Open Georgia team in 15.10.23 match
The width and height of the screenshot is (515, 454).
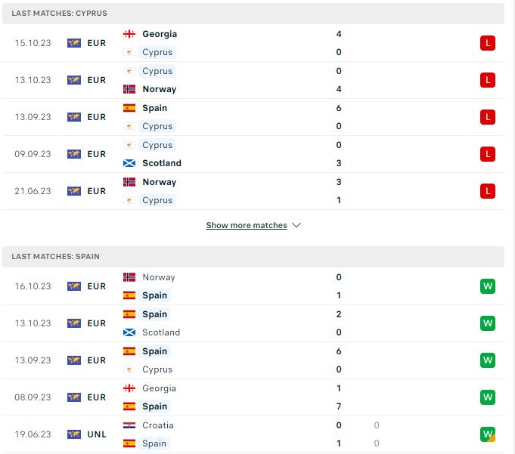tap(160, 34)
